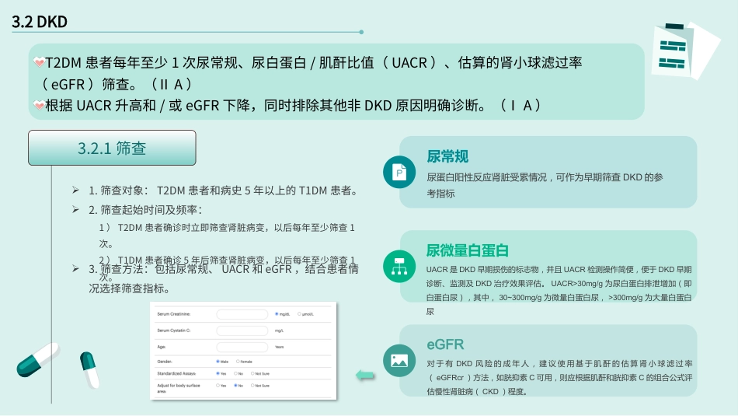The height and width of the screenshot is (416, 738).
Task: Choose Yes for Standardized Assays
Action: point(218,373)
